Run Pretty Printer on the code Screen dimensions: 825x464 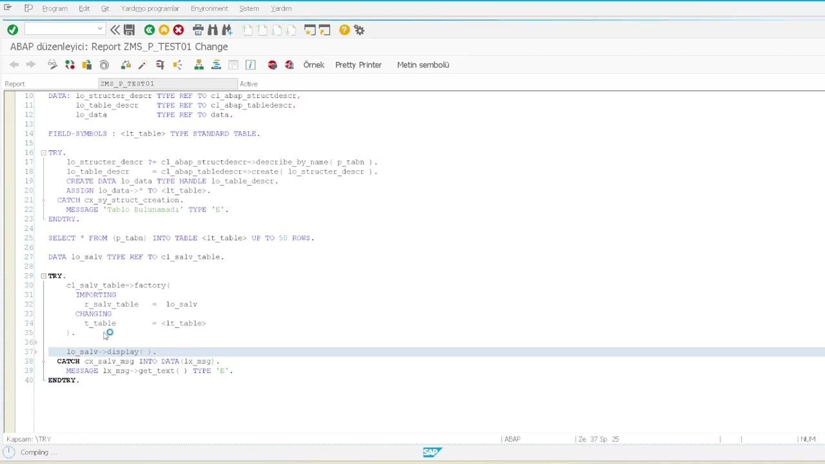point(358,64)
